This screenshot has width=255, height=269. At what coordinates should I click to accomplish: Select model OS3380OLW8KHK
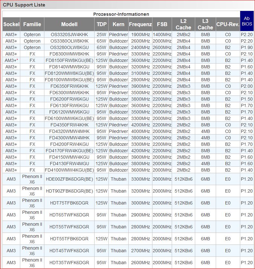[x=69, y=41]
